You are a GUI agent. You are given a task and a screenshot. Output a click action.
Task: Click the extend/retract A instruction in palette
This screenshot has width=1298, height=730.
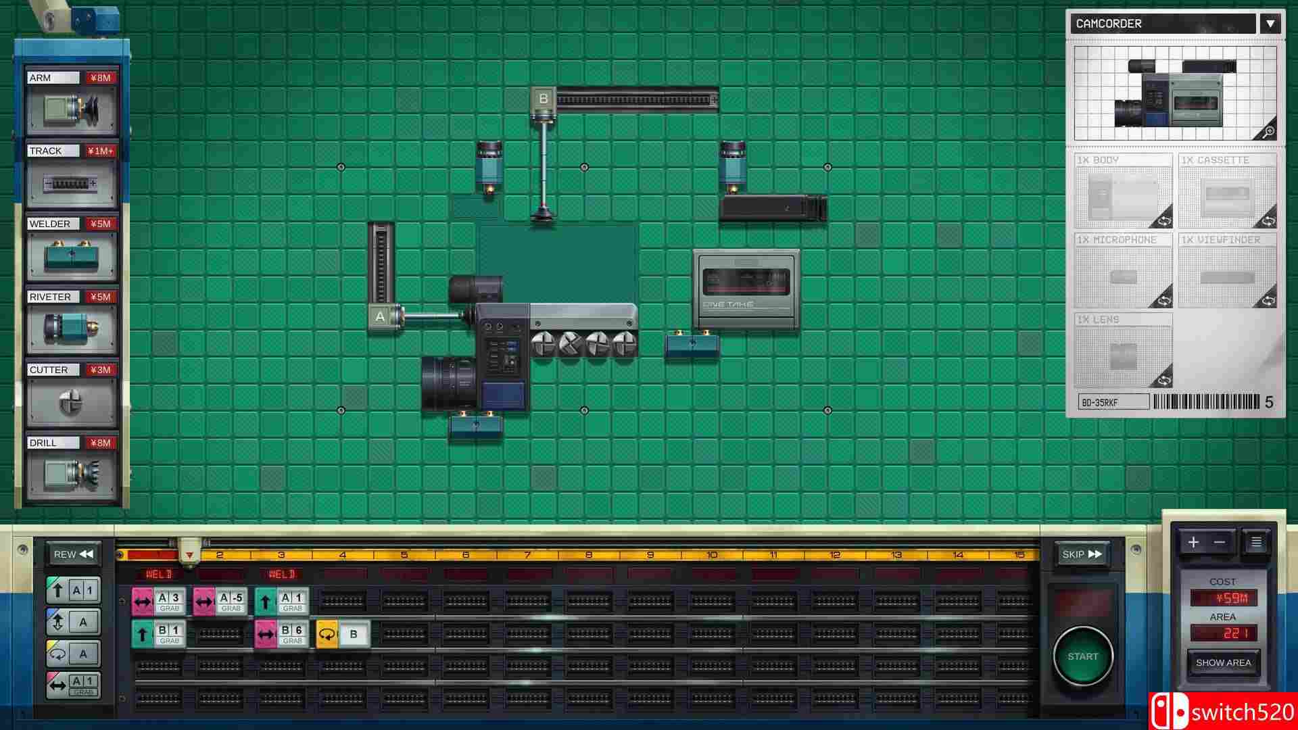click(73, 622)
